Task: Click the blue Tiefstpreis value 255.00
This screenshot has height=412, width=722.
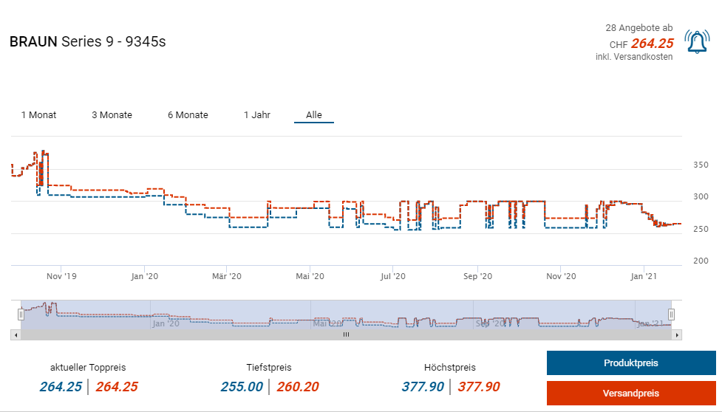Action: (x=242, y=386)
